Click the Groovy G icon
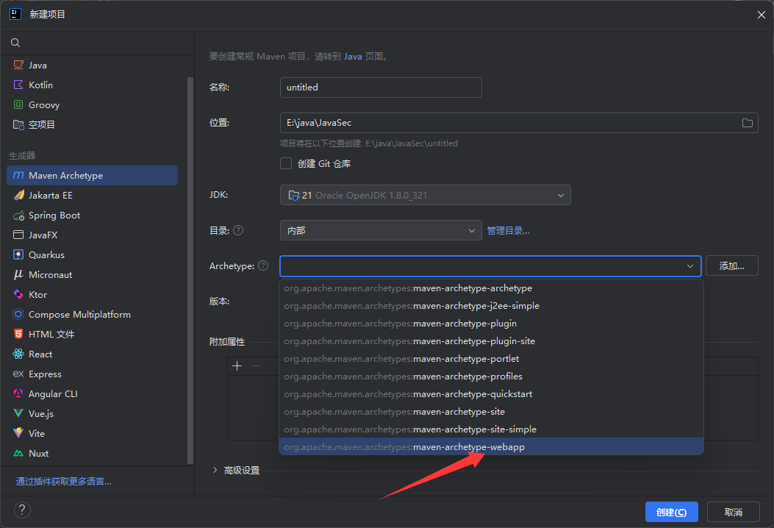 point(18,104)
